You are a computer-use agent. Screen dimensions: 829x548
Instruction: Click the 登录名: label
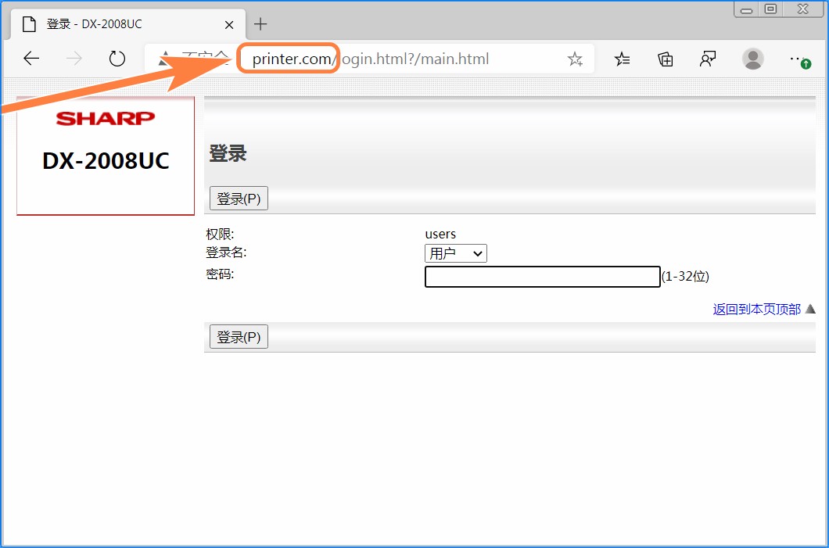coord(226,253)
